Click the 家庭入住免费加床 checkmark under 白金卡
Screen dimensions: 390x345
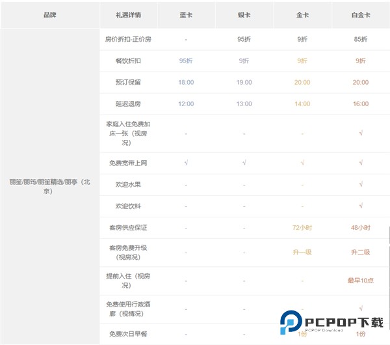360,133
